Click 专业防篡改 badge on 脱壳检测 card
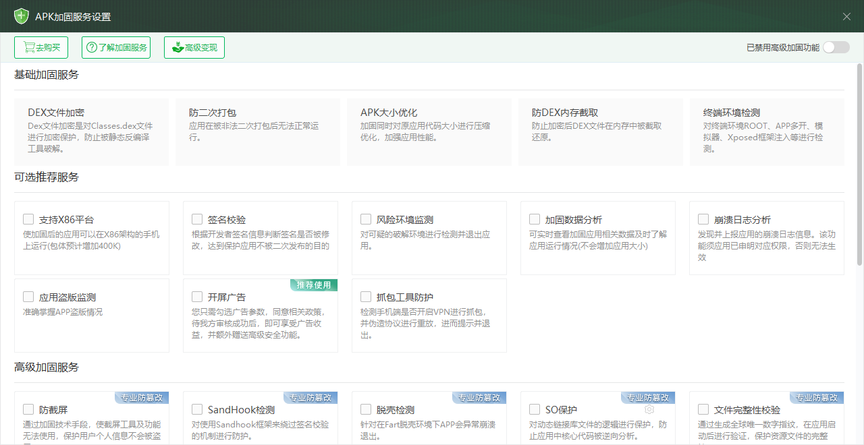This screenshot has height=445, width=864. point(479,398)
